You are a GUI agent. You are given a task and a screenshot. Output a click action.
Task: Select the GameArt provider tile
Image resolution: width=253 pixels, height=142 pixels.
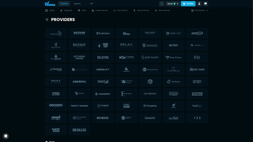coord(103,70)
